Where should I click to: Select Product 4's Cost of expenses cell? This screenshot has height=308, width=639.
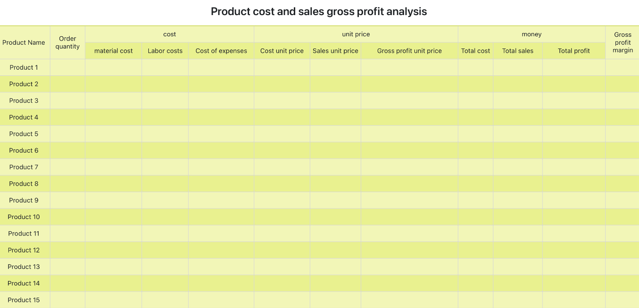click(221, 117)
